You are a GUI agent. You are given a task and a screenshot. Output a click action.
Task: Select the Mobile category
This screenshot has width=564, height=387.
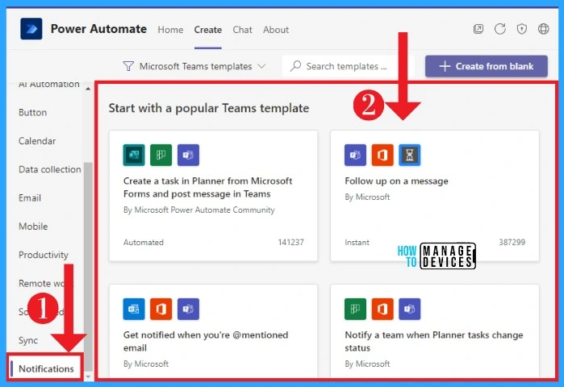coord(33,227)
